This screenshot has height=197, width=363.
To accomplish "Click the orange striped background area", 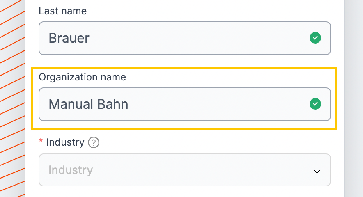I will pos(11,98).
